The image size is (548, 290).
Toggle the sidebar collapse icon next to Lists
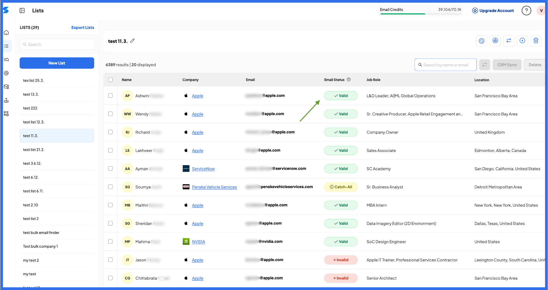22,10
